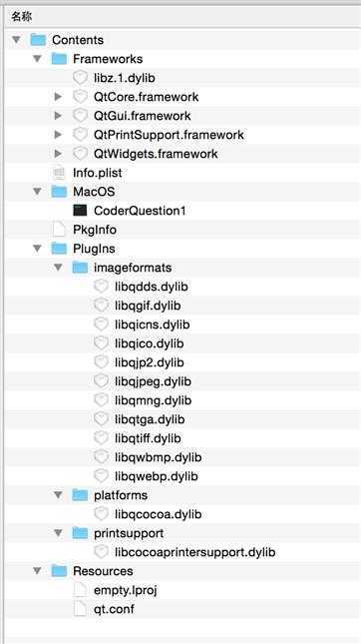Select the CoderQuestion1 executable icon
Screen dimensions: 361x644
pos(80,211)
